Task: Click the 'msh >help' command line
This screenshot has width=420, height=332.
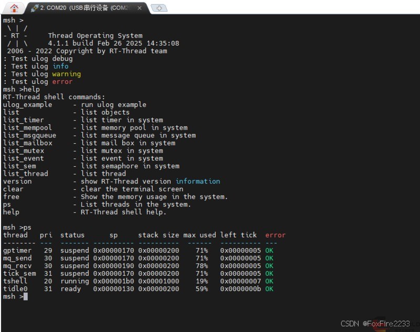Action: tap(22, 89)
